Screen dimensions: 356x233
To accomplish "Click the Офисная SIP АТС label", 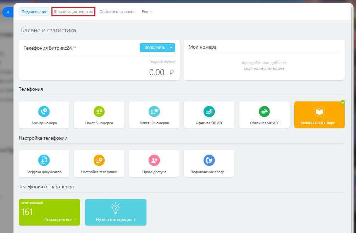I will (209, 123).
